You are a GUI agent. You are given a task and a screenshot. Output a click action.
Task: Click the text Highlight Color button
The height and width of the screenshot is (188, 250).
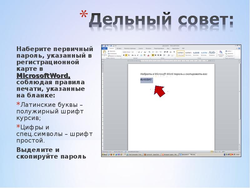click(145, 55)
